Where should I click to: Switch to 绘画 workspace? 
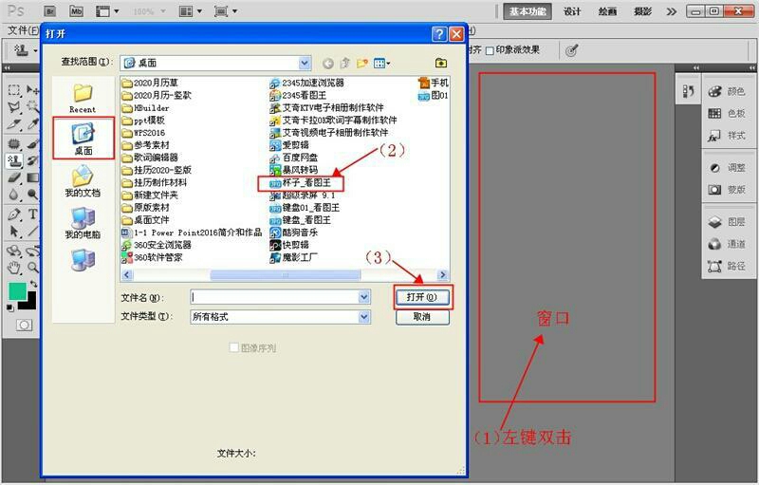tap(607, 11)
